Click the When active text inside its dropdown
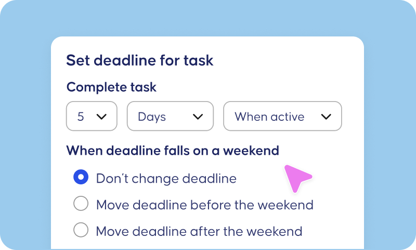The image size is (416, 250). [269, 117]
